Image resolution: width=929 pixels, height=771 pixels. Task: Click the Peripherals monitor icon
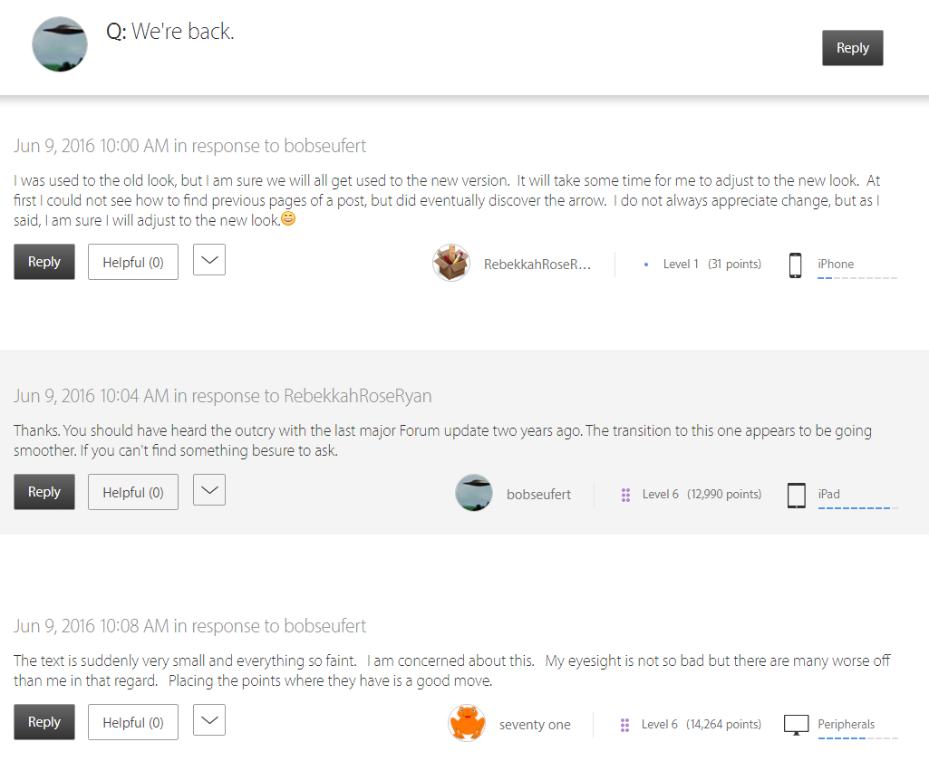(x=797, y=725)
